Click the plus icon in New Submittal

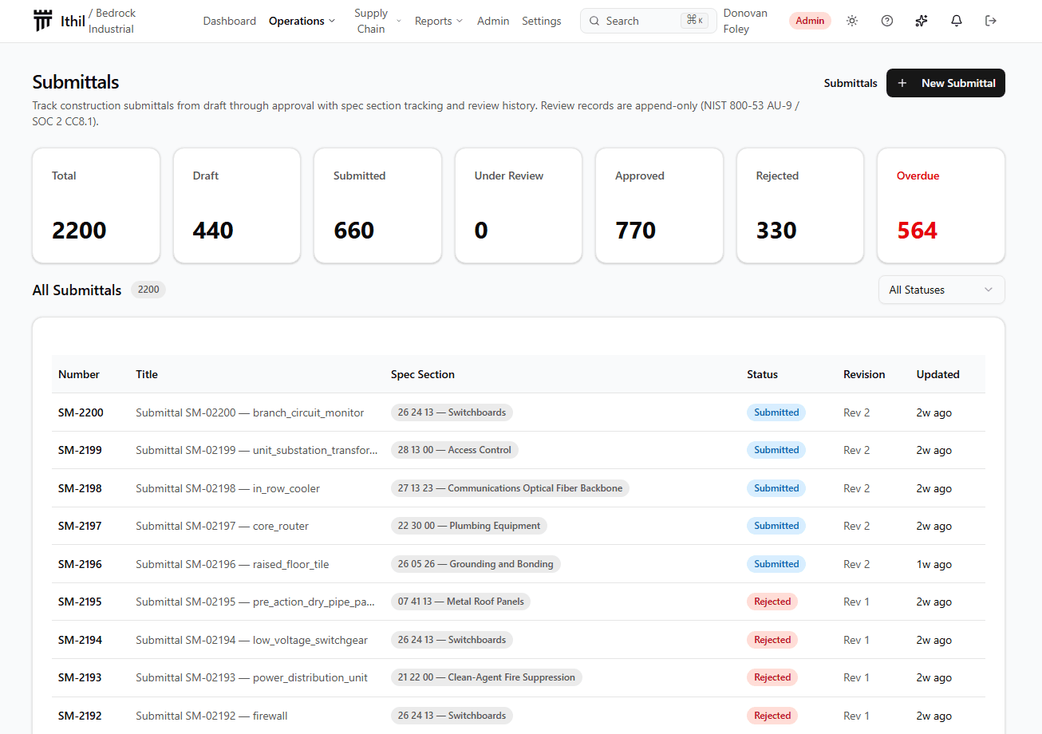pyautogui.click(x=902, y=83)
